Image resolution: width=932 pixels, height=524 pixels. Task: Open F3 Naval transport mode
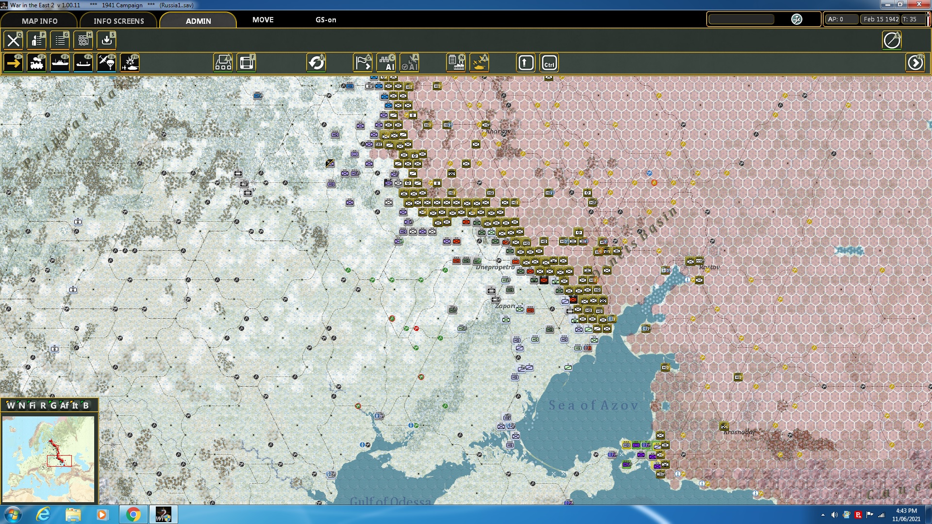(x=60, y=62)
